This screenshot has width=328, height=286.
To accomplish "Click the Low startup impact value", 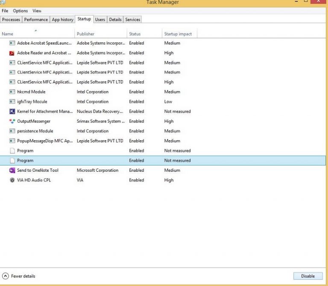I will click(x=168, y=102).
